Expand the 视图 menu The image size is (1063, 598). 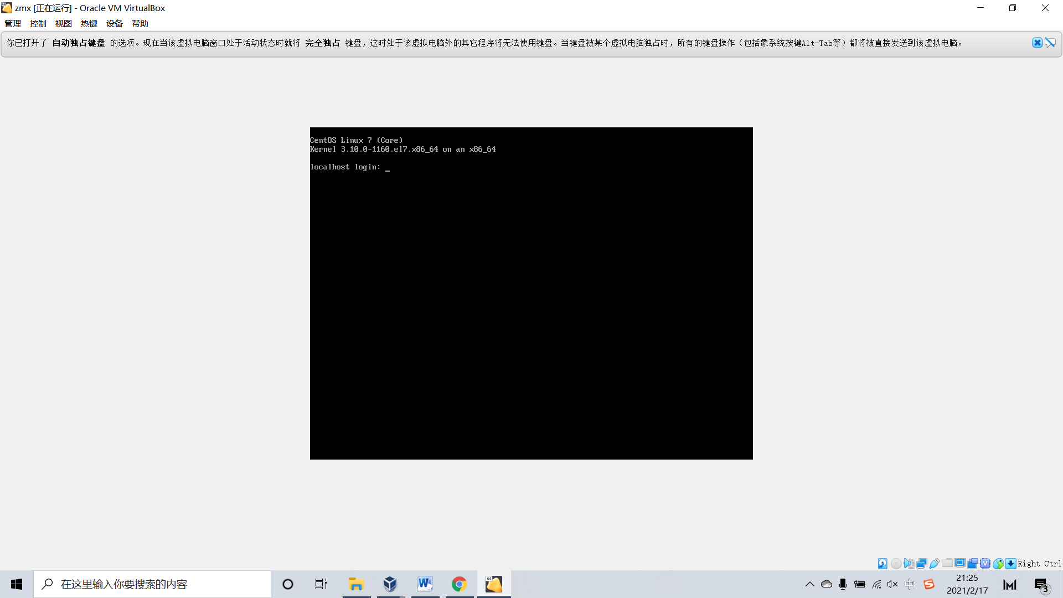pyautogui.click(x=64, y=23)
